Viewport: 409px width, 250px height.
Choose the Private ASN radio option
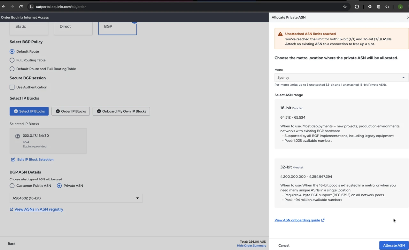[x=59, y=186]
